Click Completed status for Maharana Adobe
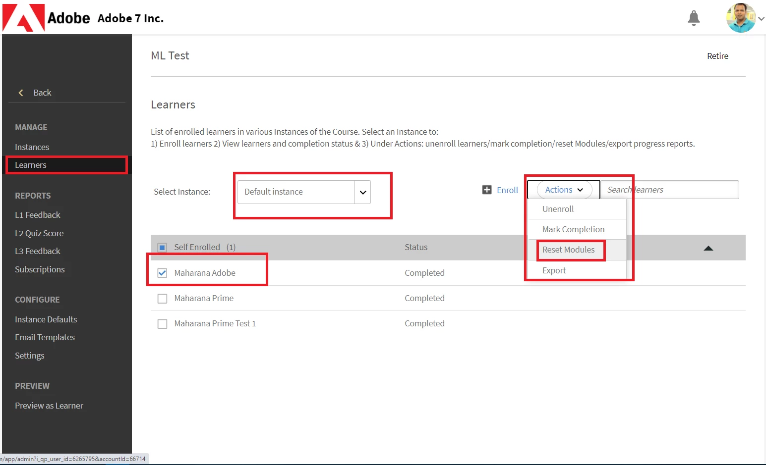766x465 pixels. coord(424,273)
